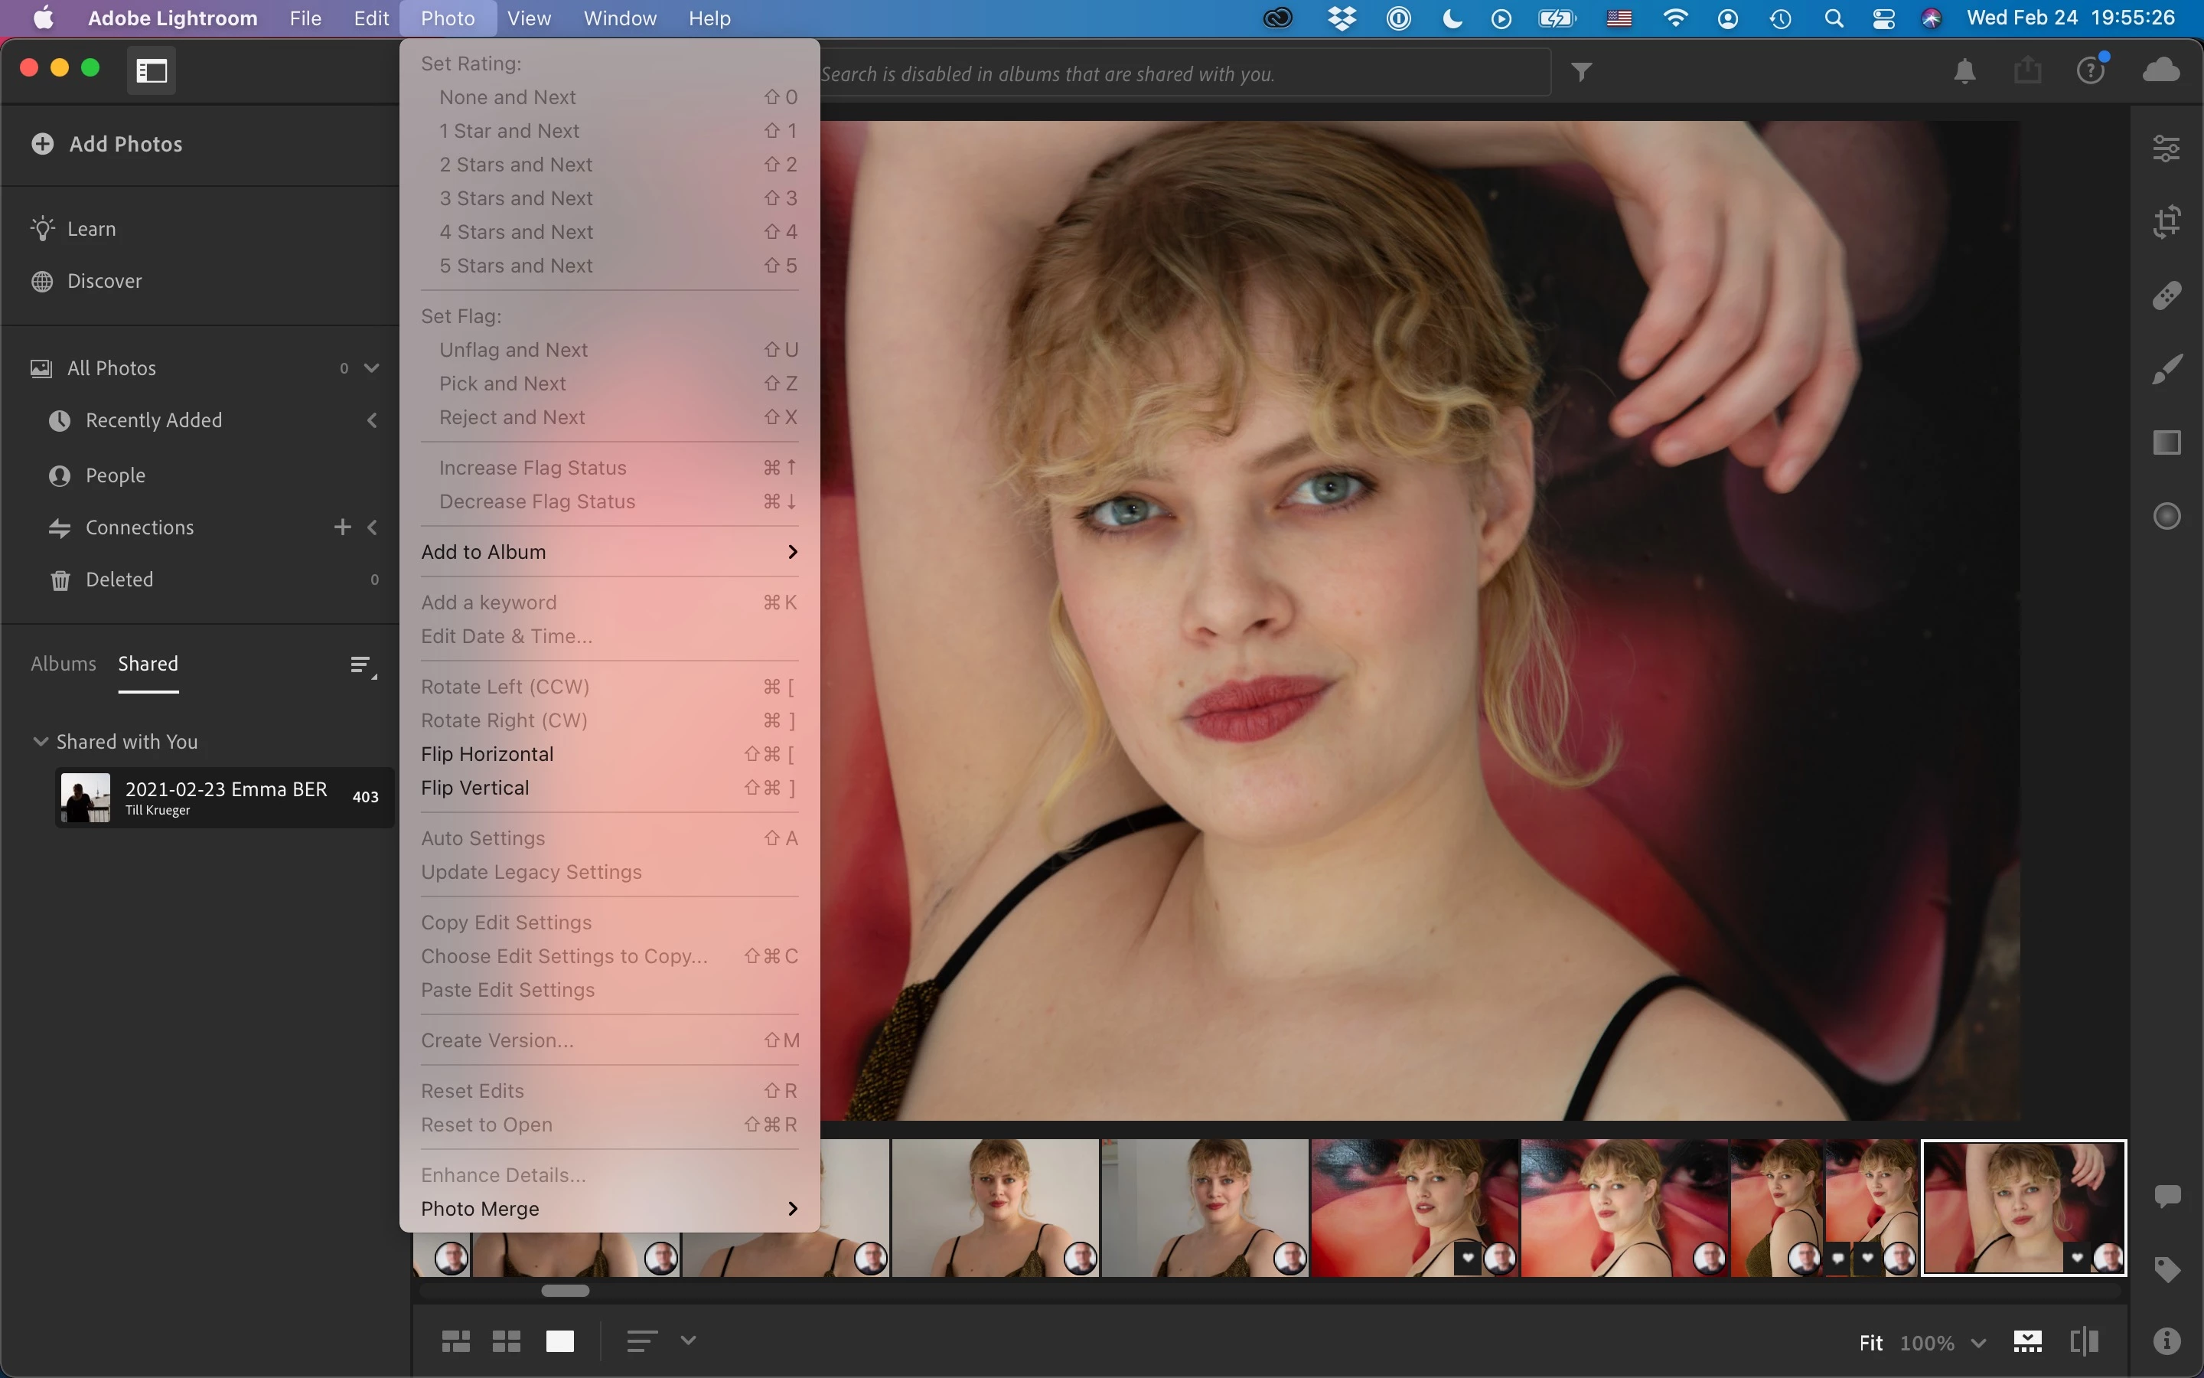2204x1378 pixels.
Task: Select the Radial Gradient tool
Action: (x=2166, y=516)
